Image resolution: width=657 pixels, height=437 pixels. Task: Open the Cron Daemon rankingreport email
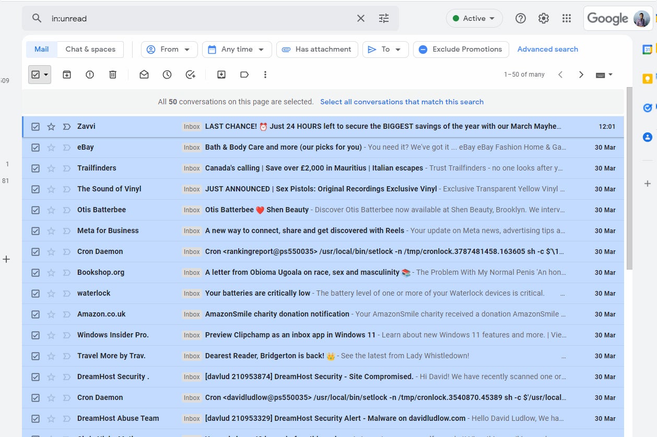(x=323, y=252)
